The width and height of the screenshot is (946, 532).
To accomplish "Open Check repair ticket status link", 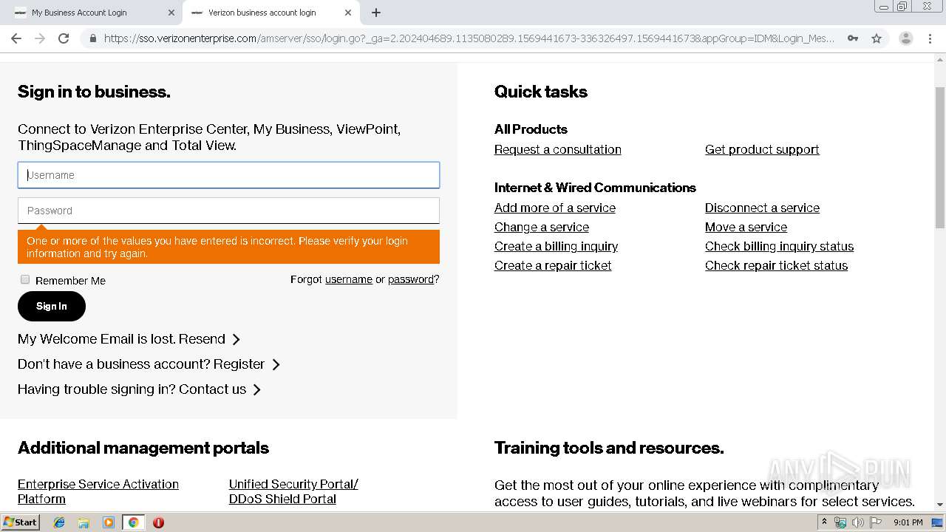I will pos(776,265).
